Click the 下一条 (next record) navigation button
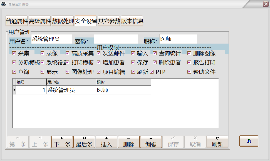 click(x=62, y=142)
